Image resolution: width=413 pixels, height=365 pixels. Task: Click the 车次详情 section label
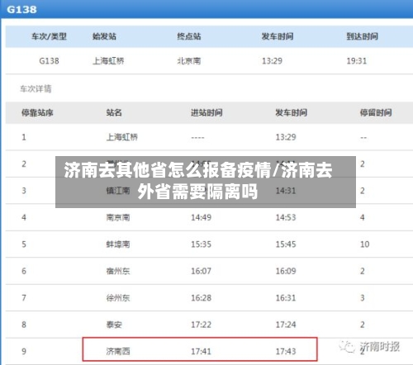[36, 88]
